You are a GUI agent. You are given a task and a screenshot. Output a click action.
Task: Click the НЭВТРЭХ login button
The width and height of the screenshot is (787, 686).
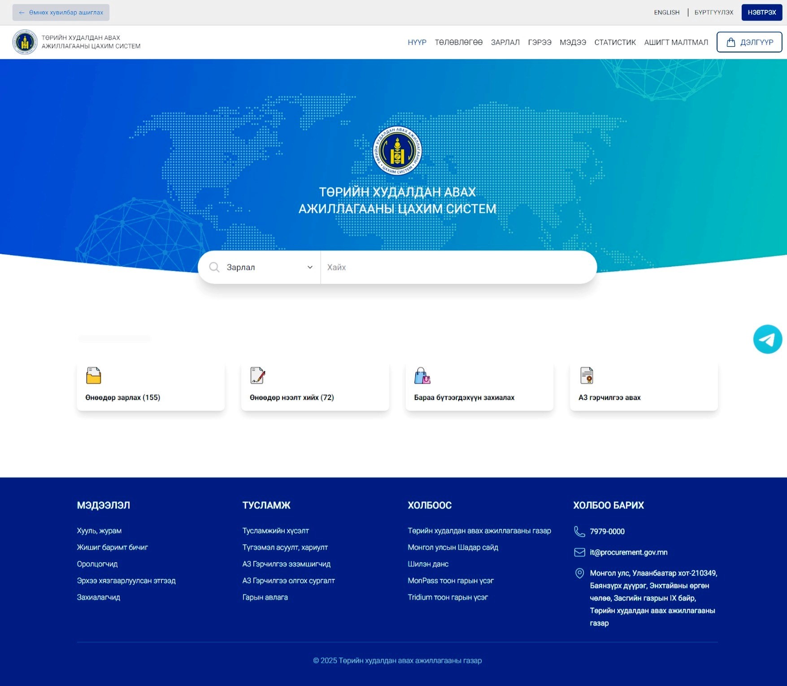tap(761, 13)
